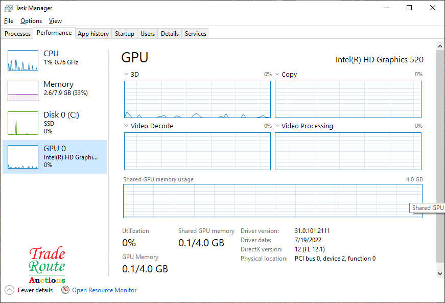
Task: Open Resource Monitor link
Action: pos(104,290)
